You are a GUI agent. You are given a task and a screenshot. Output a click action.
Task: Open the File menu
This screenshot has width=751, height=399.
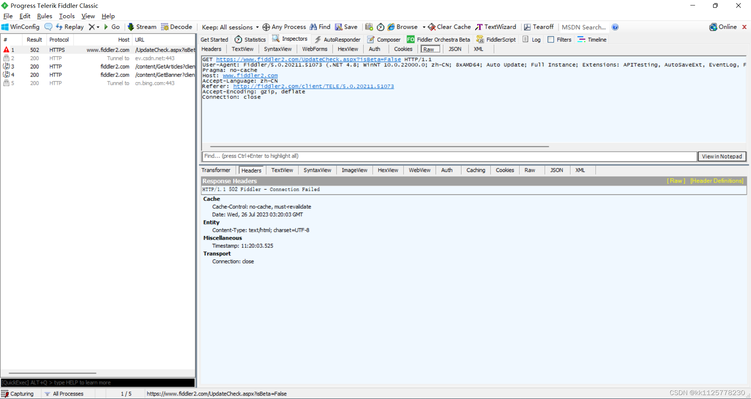coord(8,16)
